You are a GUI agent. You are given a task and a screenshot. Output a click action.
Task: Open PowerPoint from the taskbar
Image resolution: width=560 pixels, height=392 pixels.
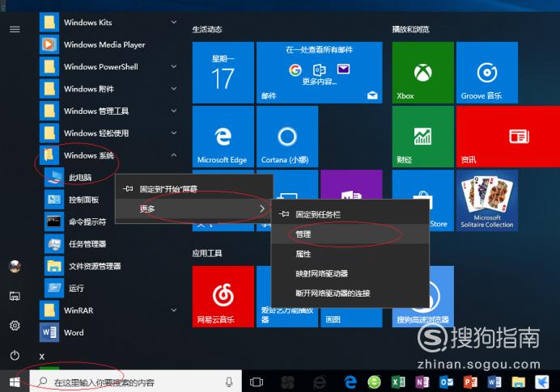[x=470, y=382]
